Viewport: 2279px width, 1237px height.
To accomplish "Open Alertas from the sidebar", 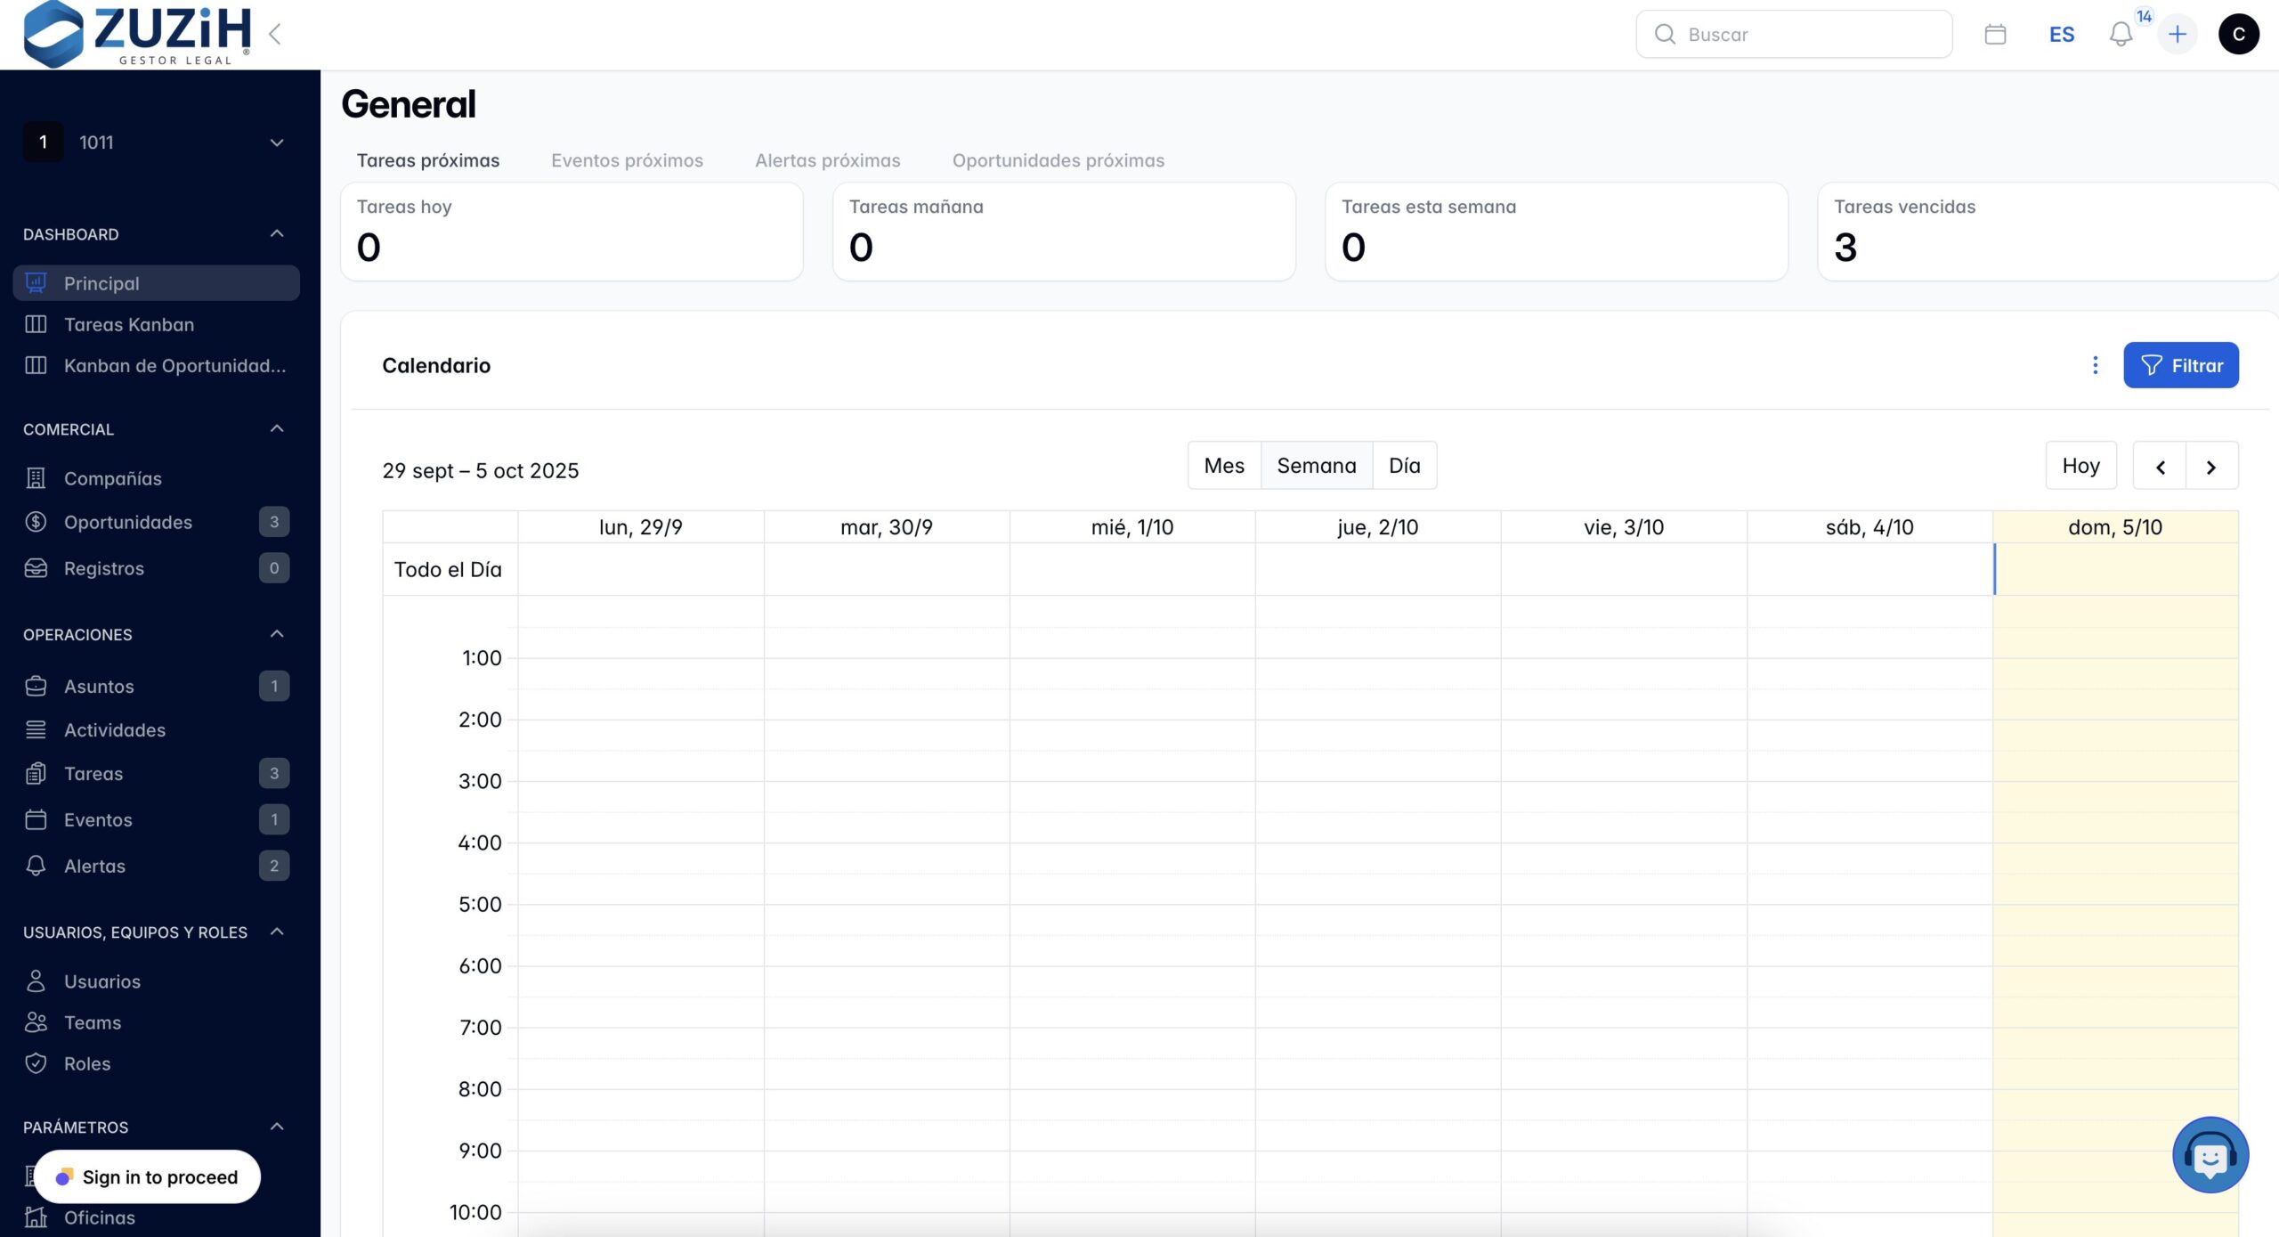I will coord(94,866).
